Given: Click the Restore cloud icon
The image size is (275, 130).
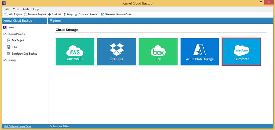Looking at the screenshot, I should tap(5, 60).
